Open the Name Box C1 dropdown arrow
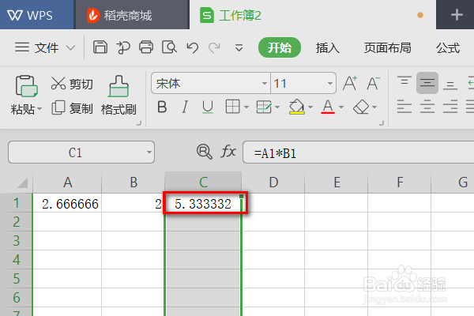This screenshot has height=316, width=474. coord(149,152)
